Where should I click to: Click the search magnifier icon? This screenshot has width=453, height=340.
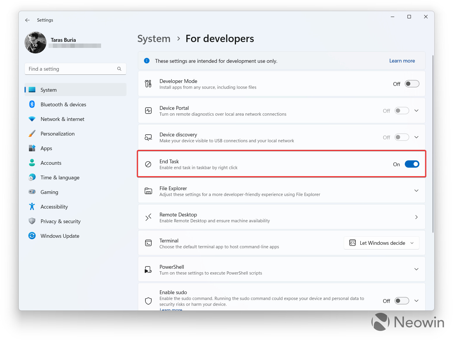(x=119, y=69)
